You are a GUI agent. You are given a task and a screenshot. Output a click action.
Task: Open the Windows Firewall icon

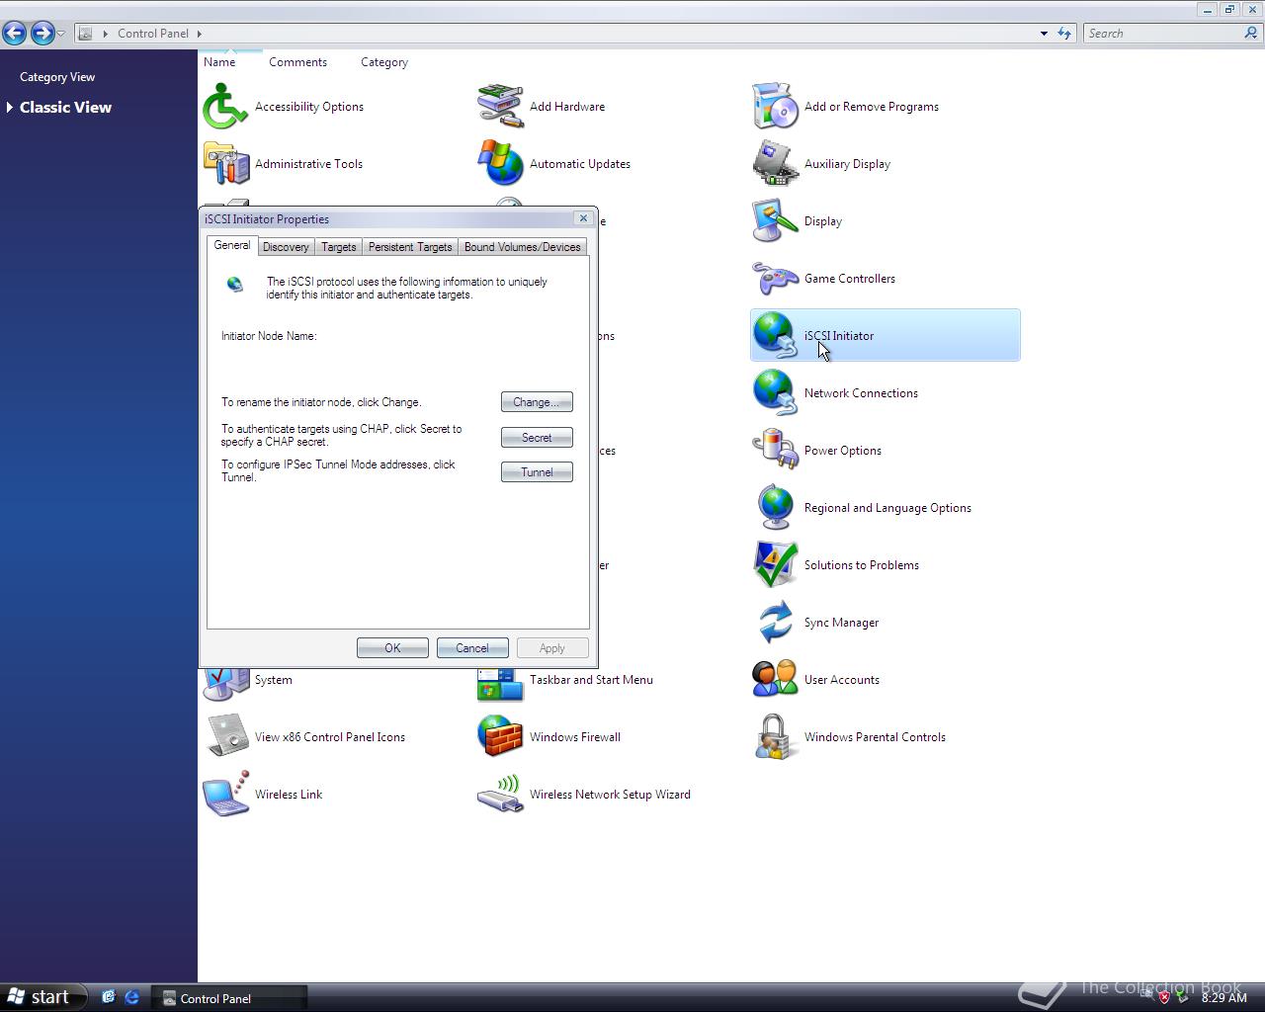pyautogui.click(x=500, y=737)
